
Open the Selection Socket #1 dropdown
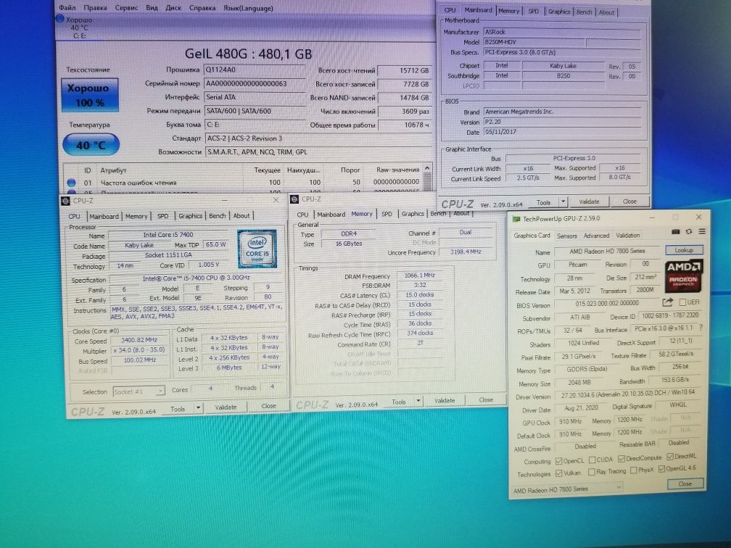pos(139,391)
